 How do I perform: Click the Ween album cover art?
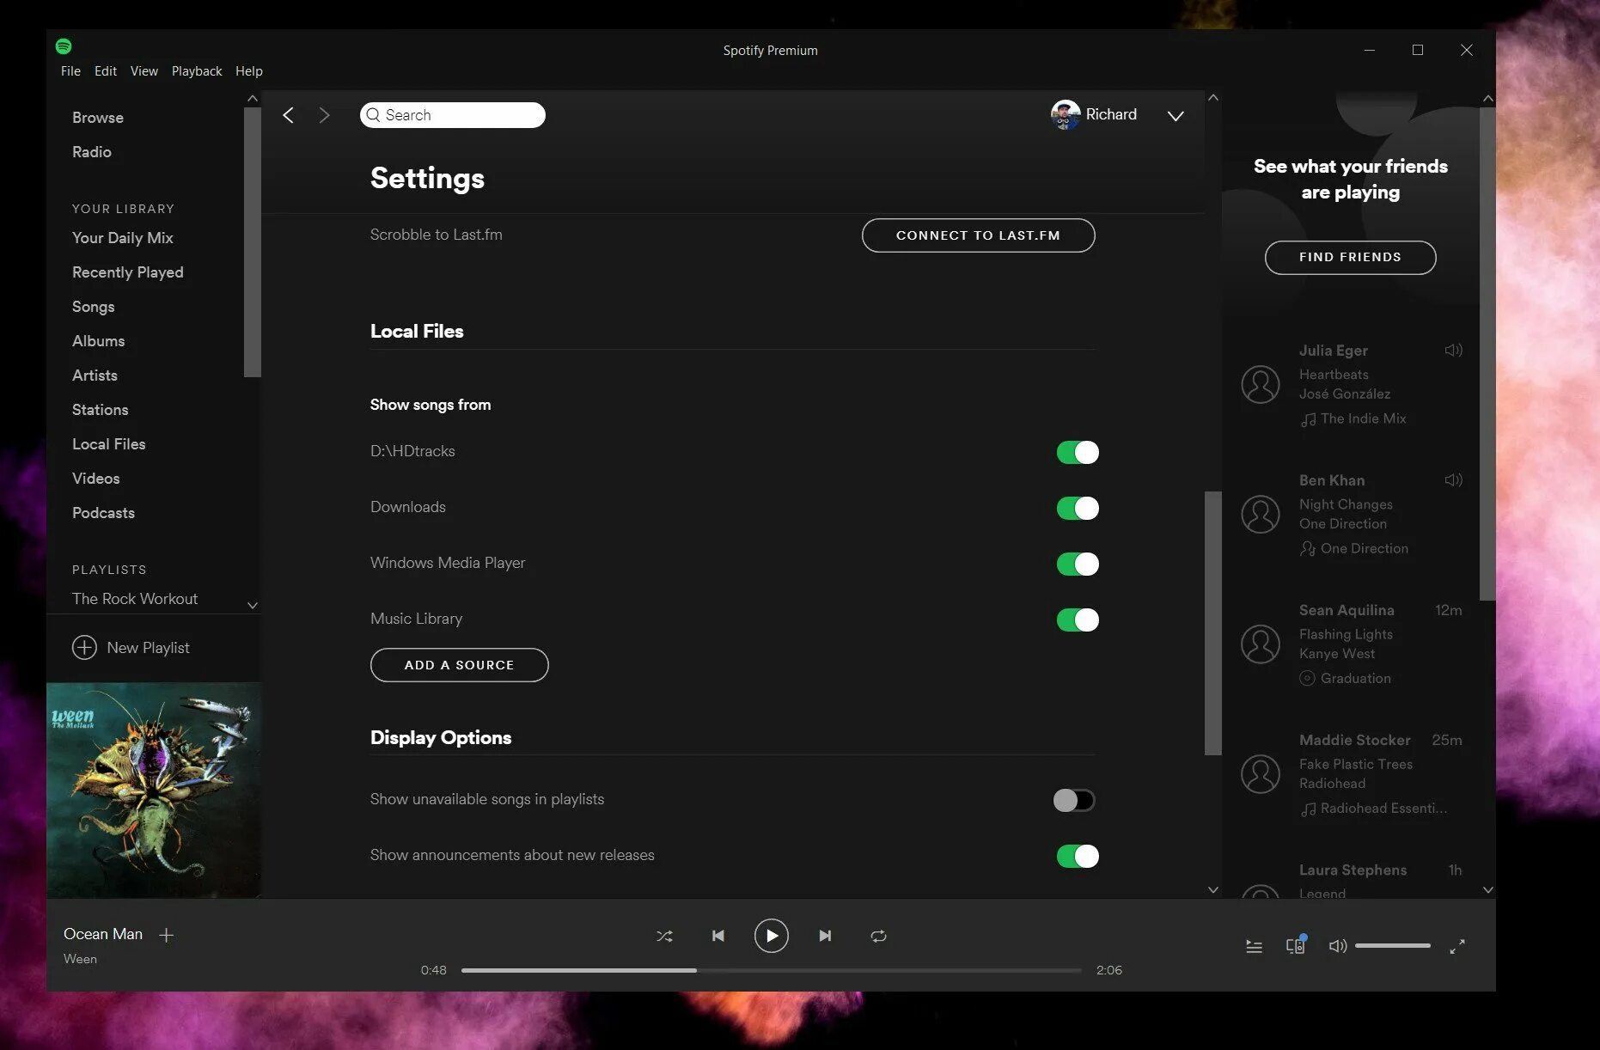point(154,791)
